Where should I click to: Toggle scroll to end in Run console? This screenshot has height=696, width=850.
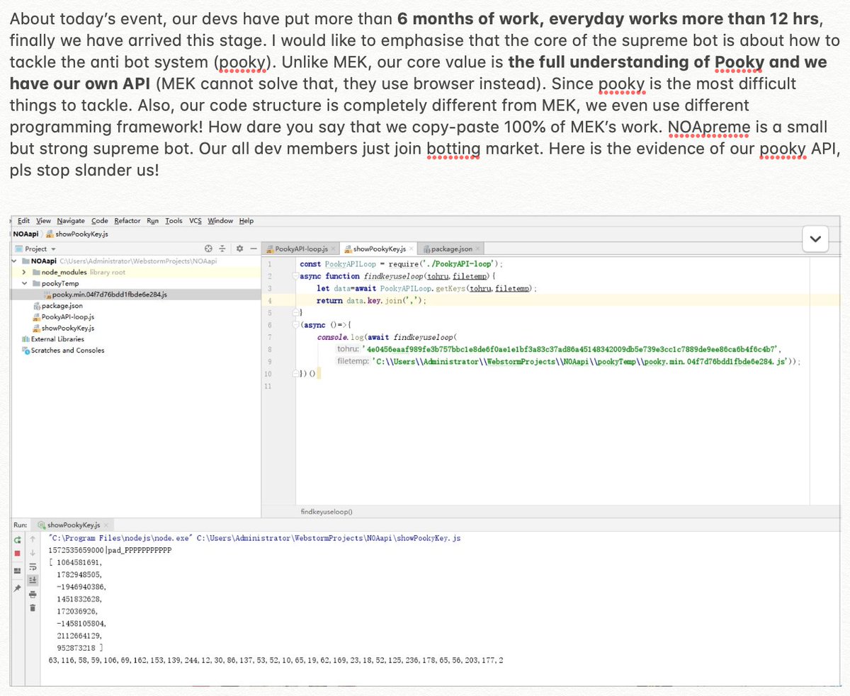[x=33, y=580]
